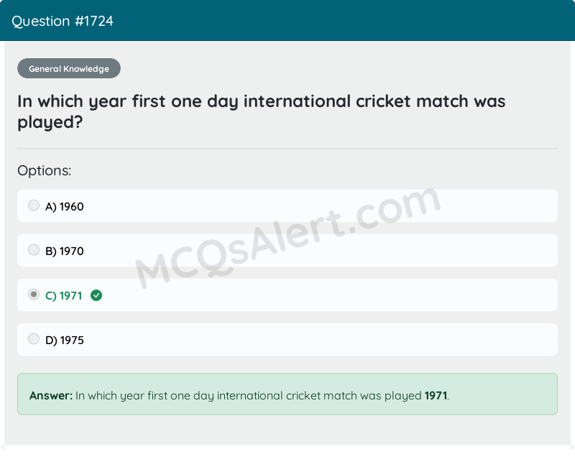575x467 pixels.
Task: Click the green checkmark beside option C
Action: 96,295
